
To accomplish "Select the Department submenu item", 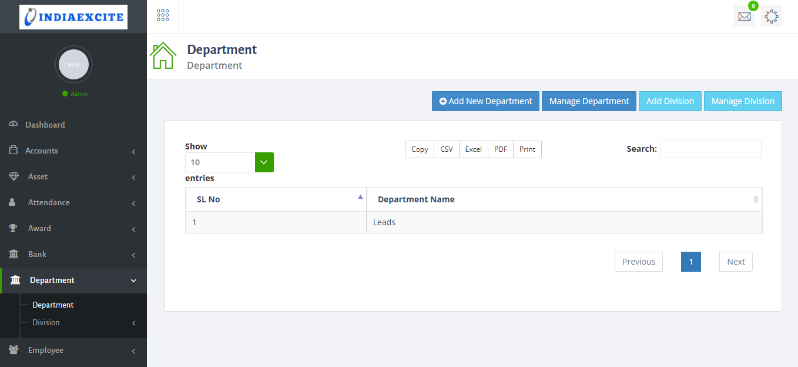I will pyautogui.click(x=53, y=305).
